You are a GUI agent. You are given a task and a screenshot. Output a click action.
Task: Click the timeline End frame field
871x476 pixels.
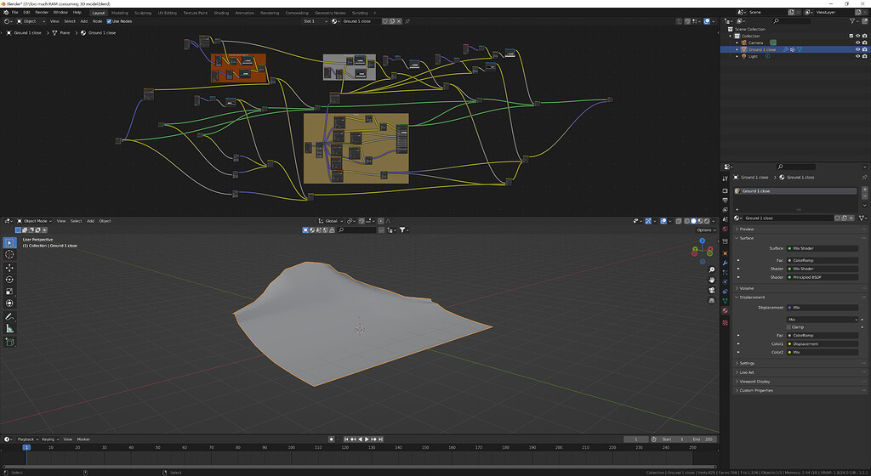tap(702, 439)
